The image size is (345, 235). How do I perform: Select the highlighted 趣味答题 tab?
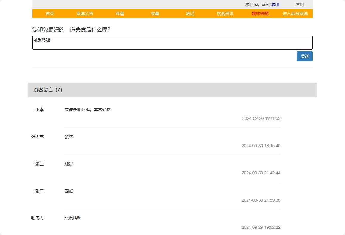click(260, 13)
